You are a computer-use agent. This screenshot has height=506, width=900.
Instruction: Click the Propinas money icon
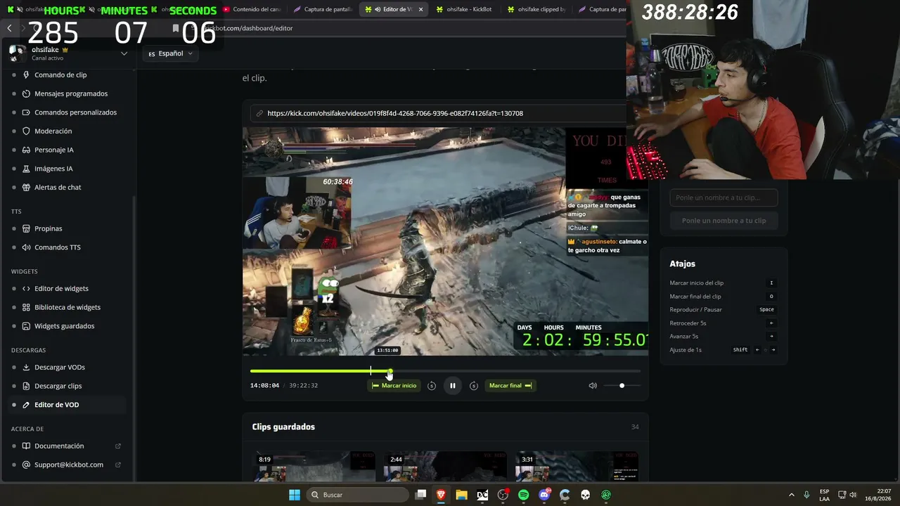[x=26, y=228]
